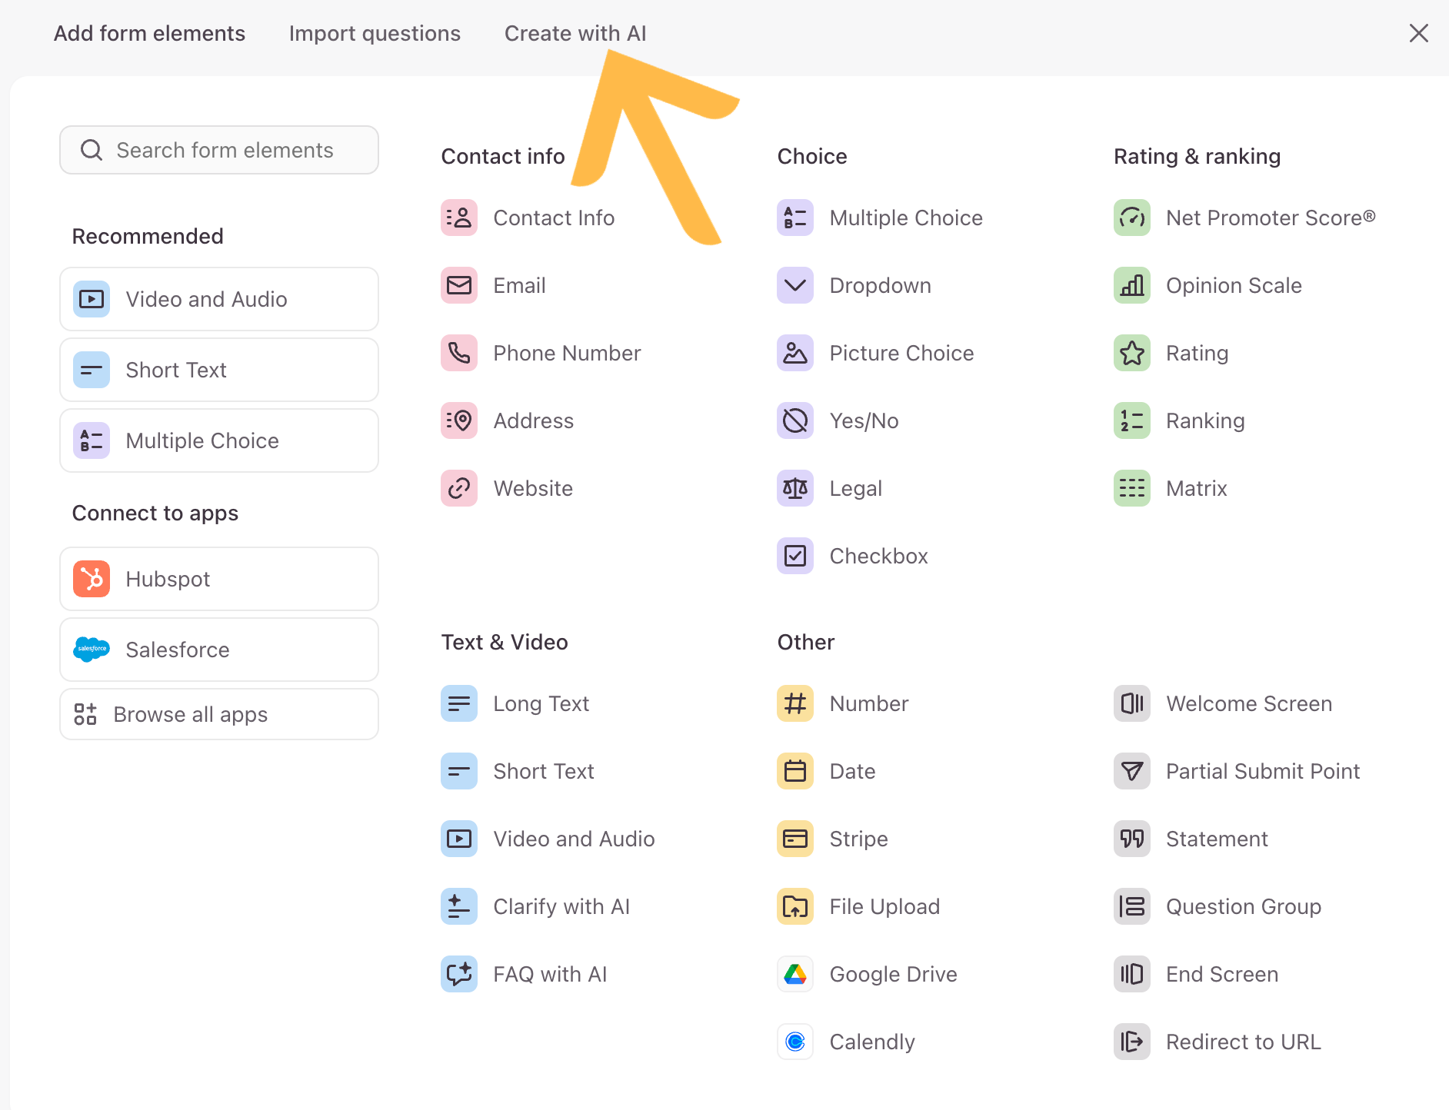Choose the Rating star icon
The width and height of the screenshot is (1449, 1110).
[x=1131, y=354]
